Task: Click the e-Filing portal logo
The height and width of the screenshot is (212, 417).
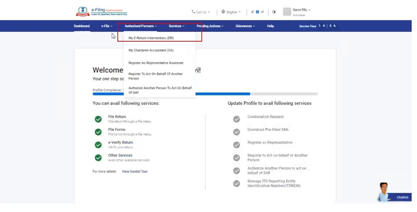Action: coord(101,12)
